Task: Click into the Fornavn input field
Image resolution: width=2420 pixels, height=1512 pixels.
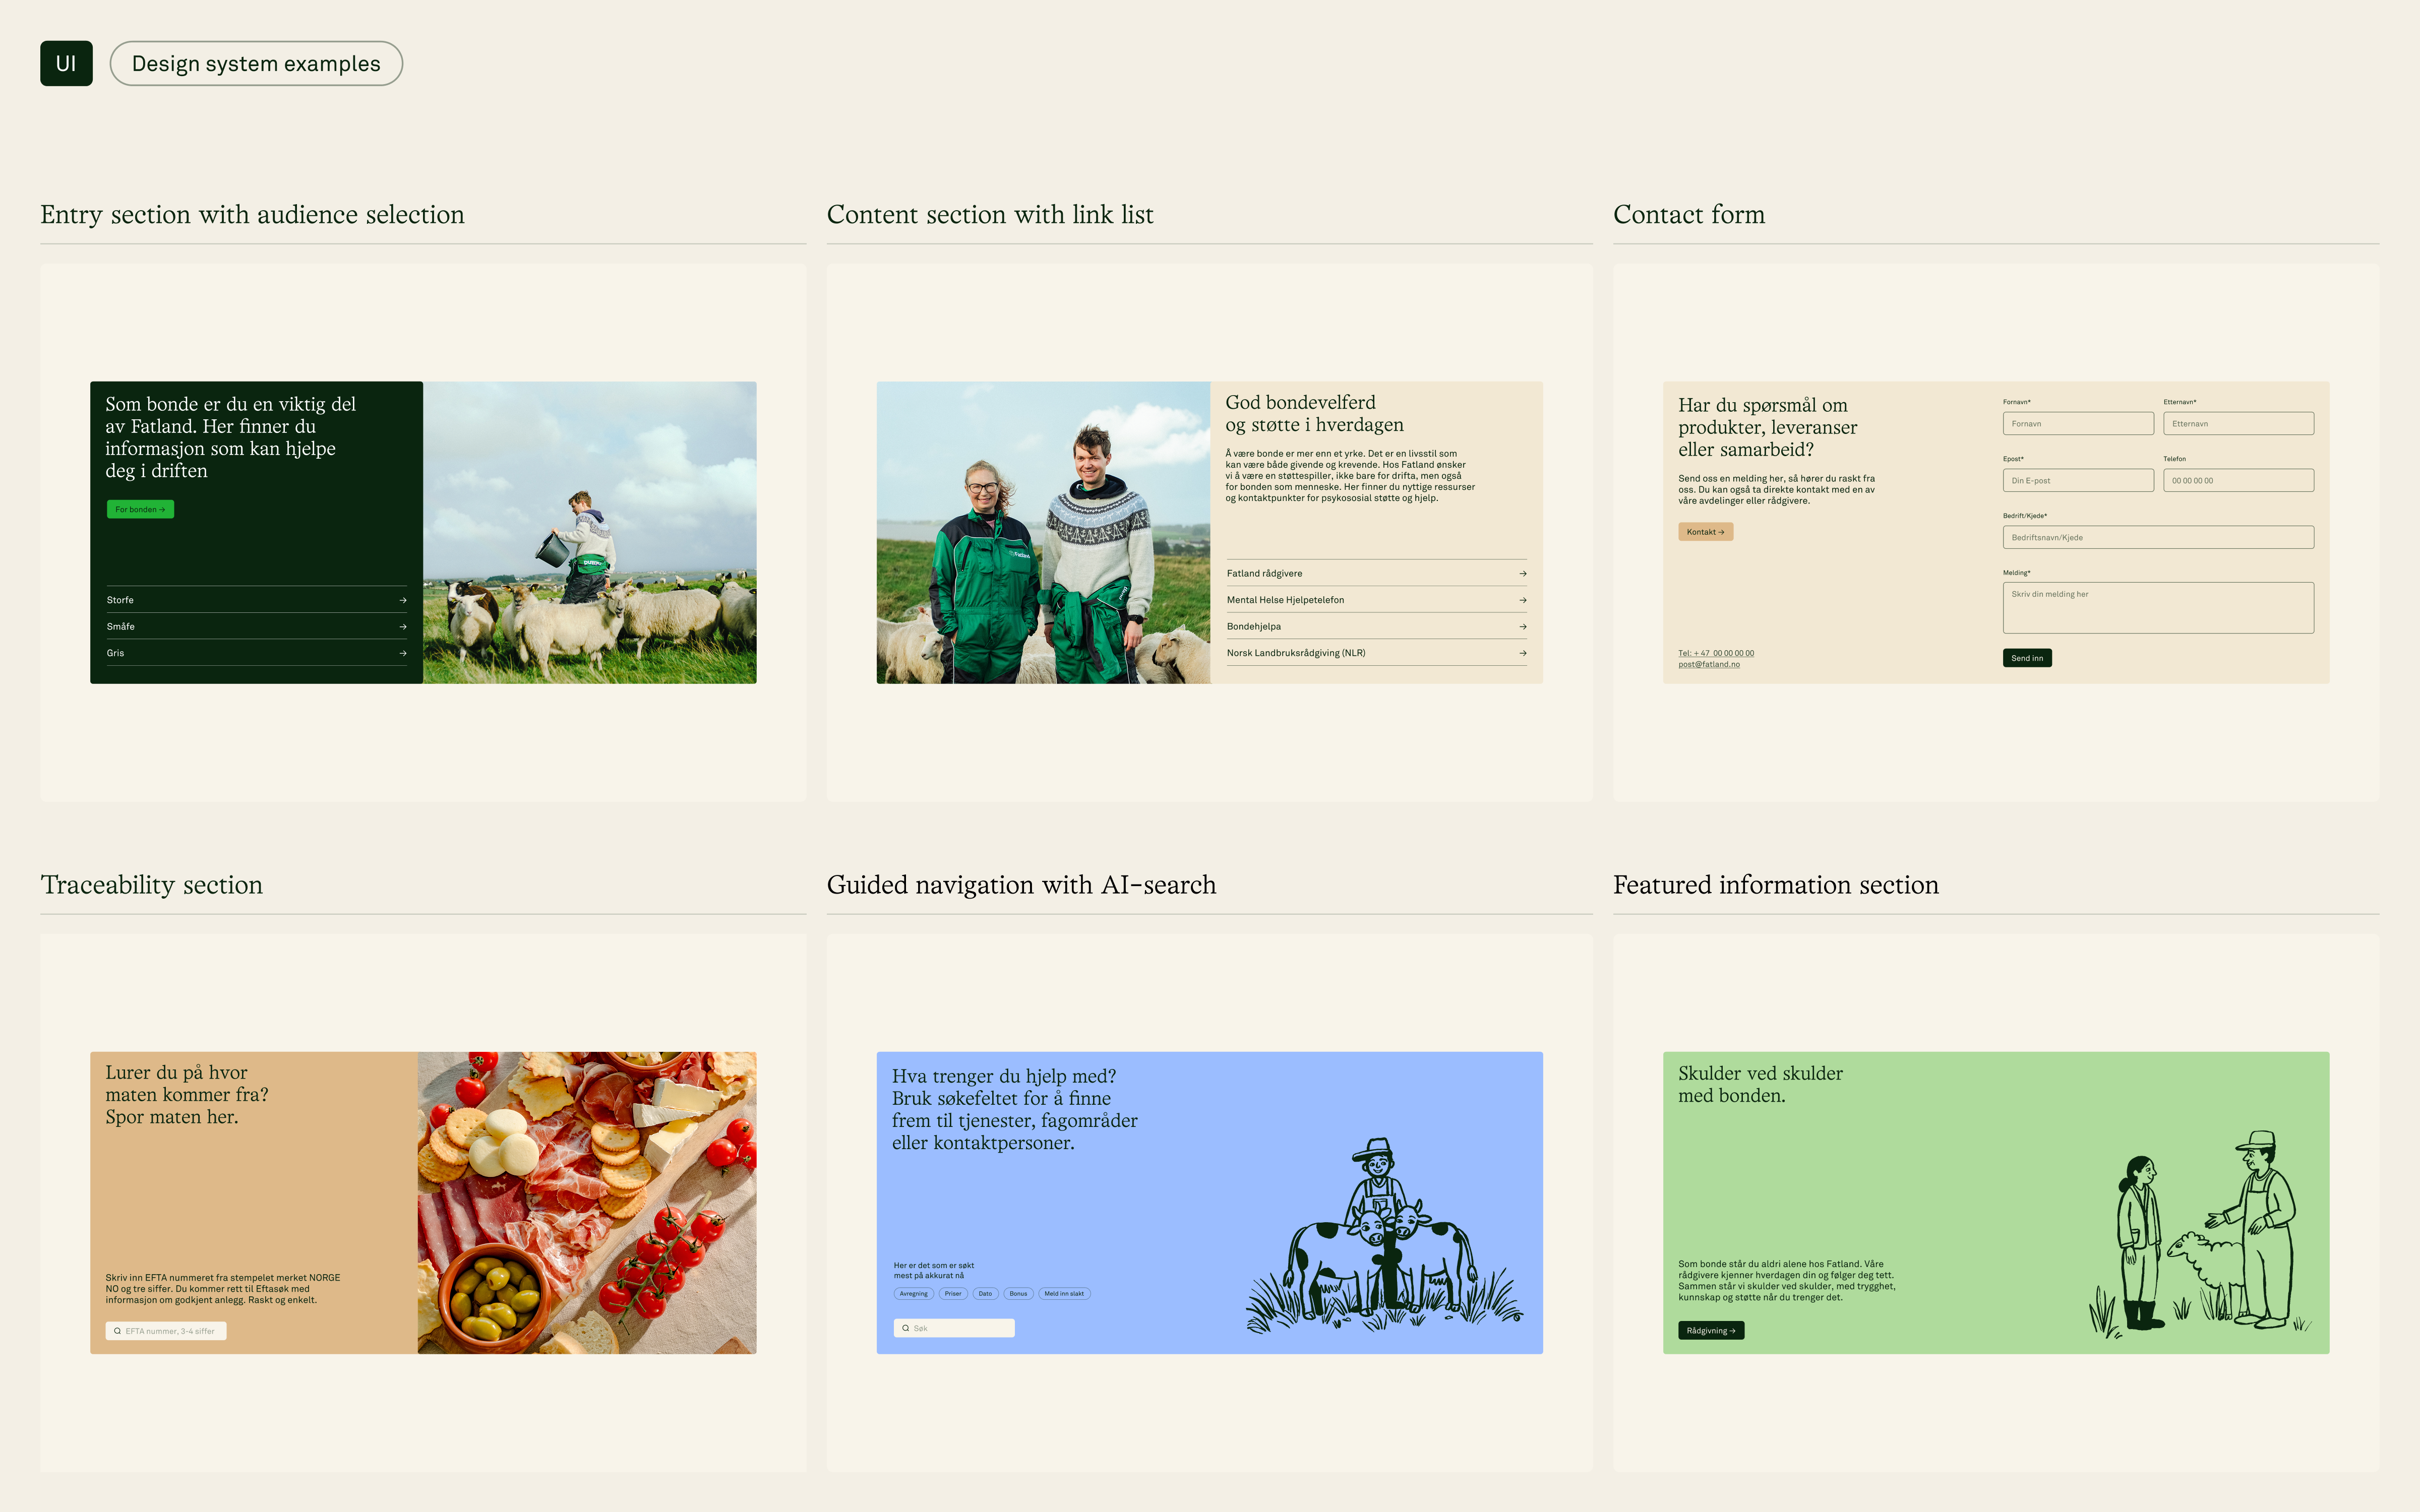Action: click(x=2077, y=424)
